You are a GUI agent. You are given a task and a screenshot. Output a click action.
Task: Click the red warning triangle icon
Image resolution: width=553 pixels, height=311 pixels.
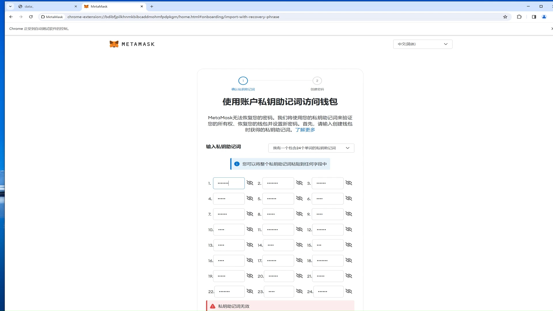(x=213, y=306)
